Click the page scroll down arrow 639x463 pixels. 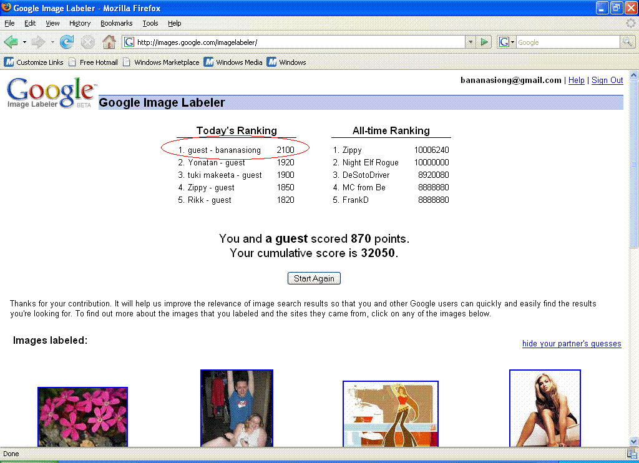coord(634,441)
